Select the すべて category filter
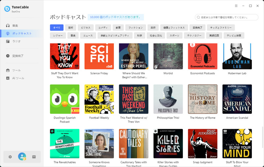The height and width of the screenshot is (167, 264). (x=57, y=28)
